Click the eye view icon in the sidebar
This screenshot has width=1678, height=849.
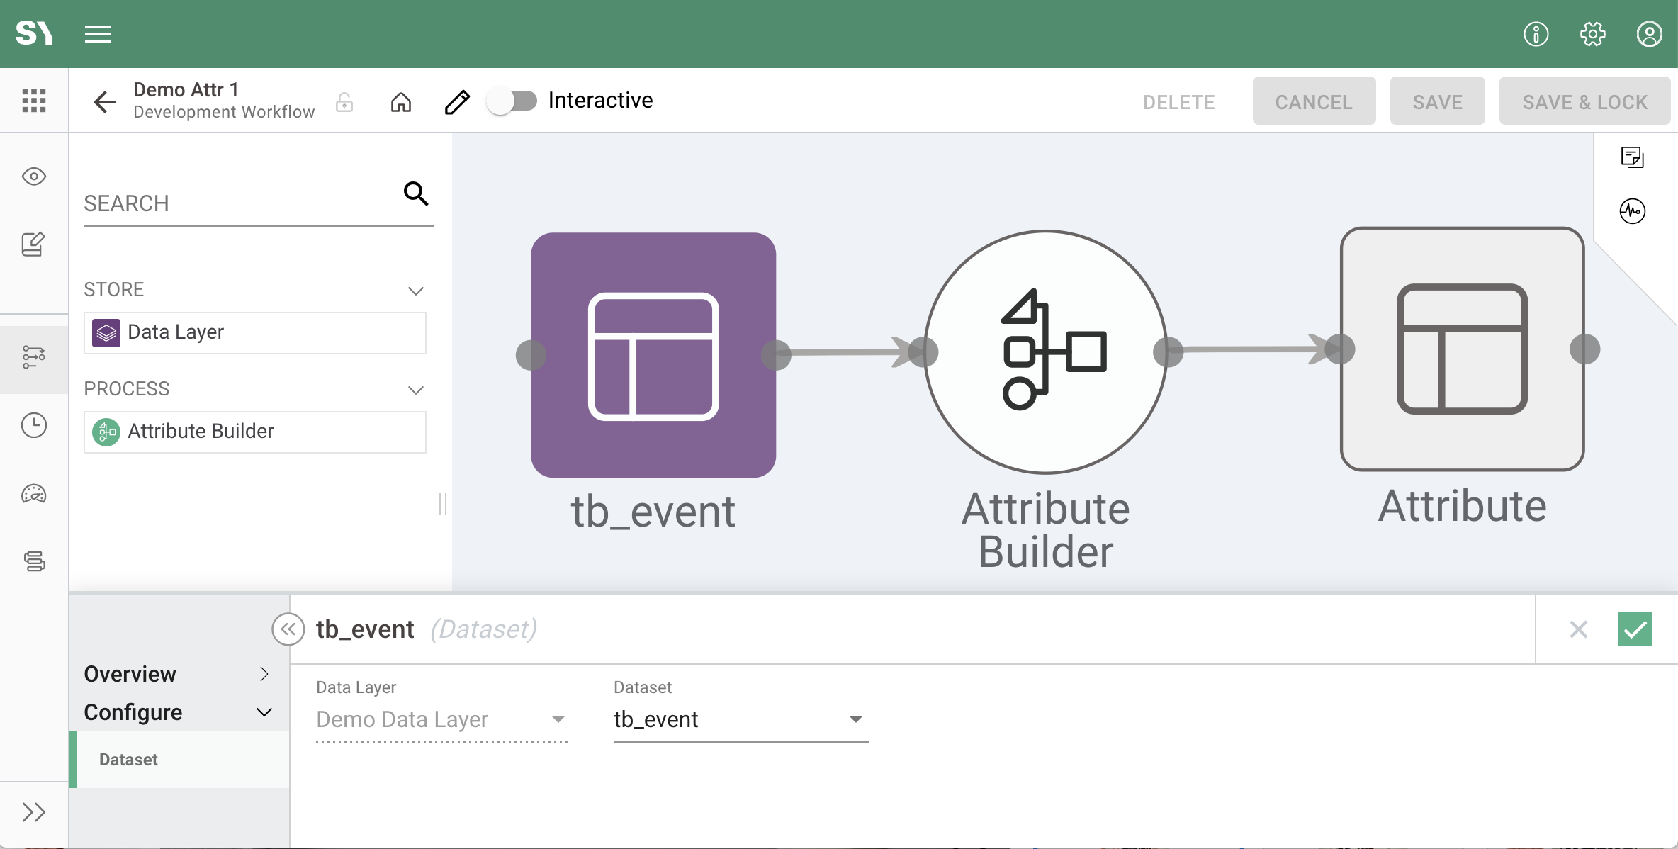click(34, 176)
